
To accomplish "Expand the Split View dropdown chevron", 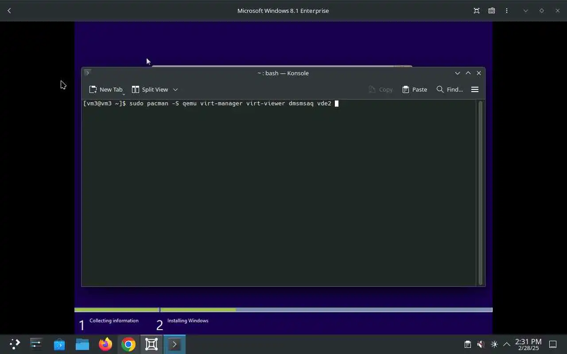I will (175, 89).
